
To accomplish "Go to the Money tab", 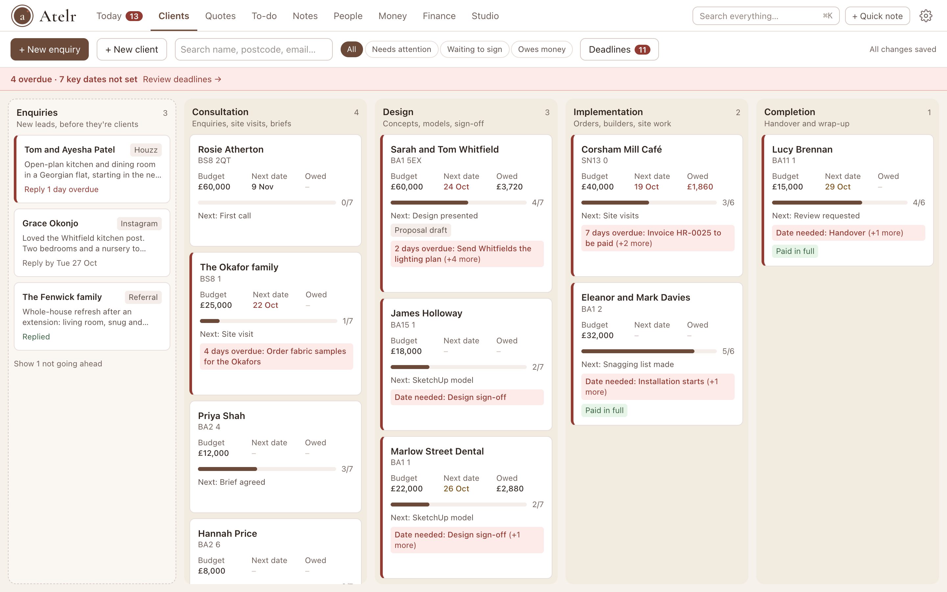I will click(x=393, y=16).
